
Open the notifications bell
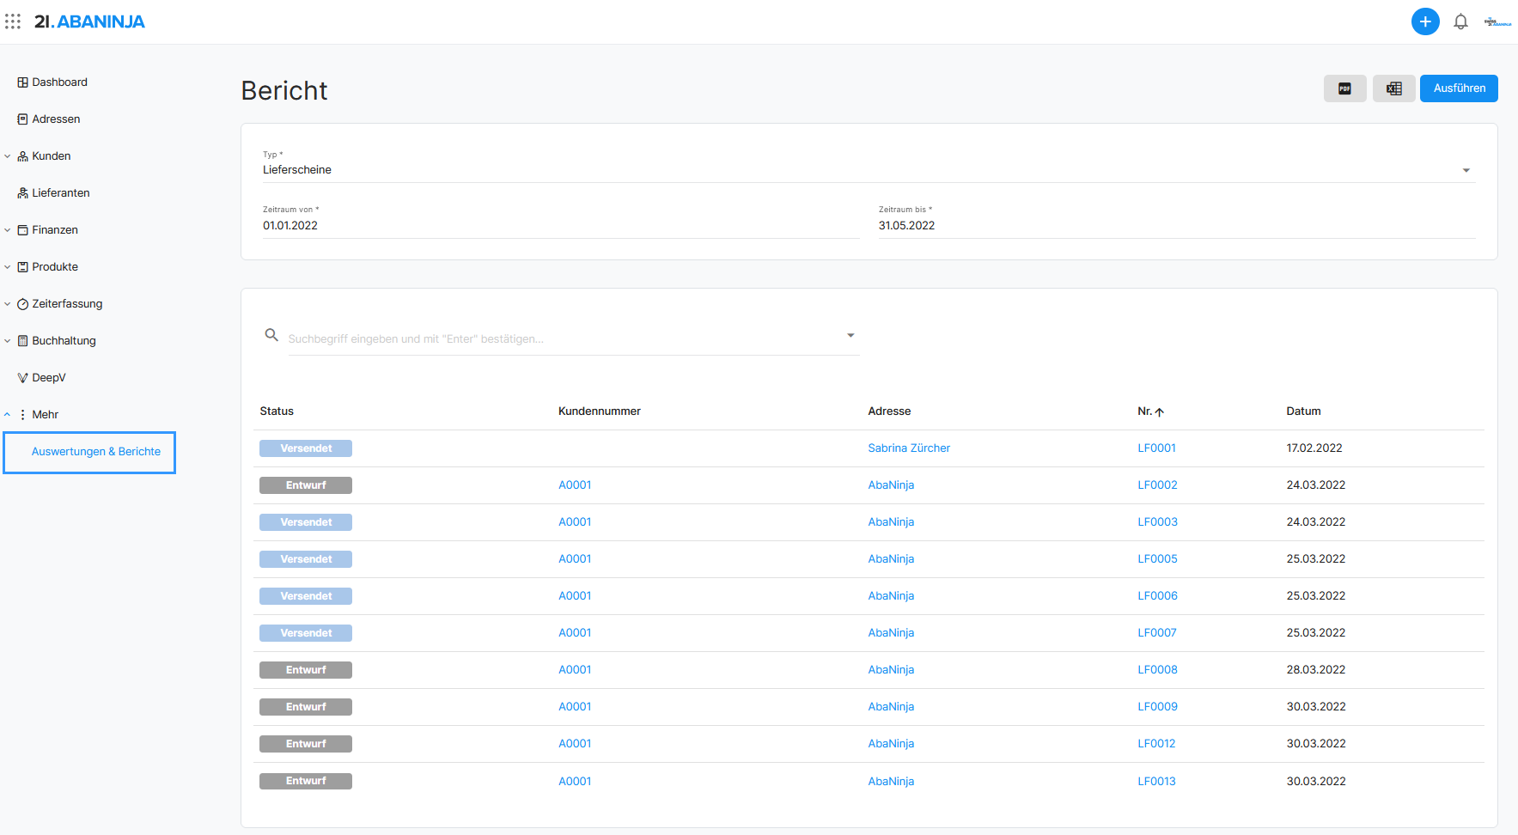[x=1460, y=21]
